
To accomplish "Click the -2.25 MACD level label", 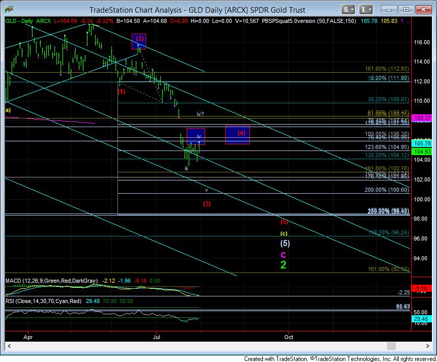I will 403,292.
